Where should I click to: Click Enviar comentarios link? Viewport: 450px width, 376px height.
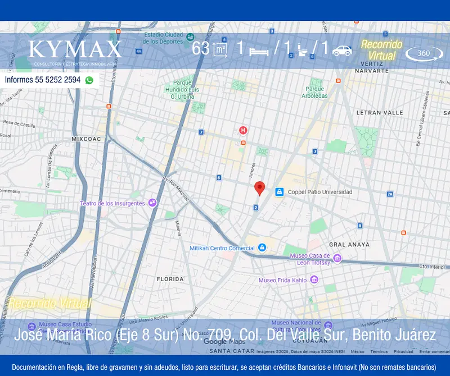click(434, 351)
